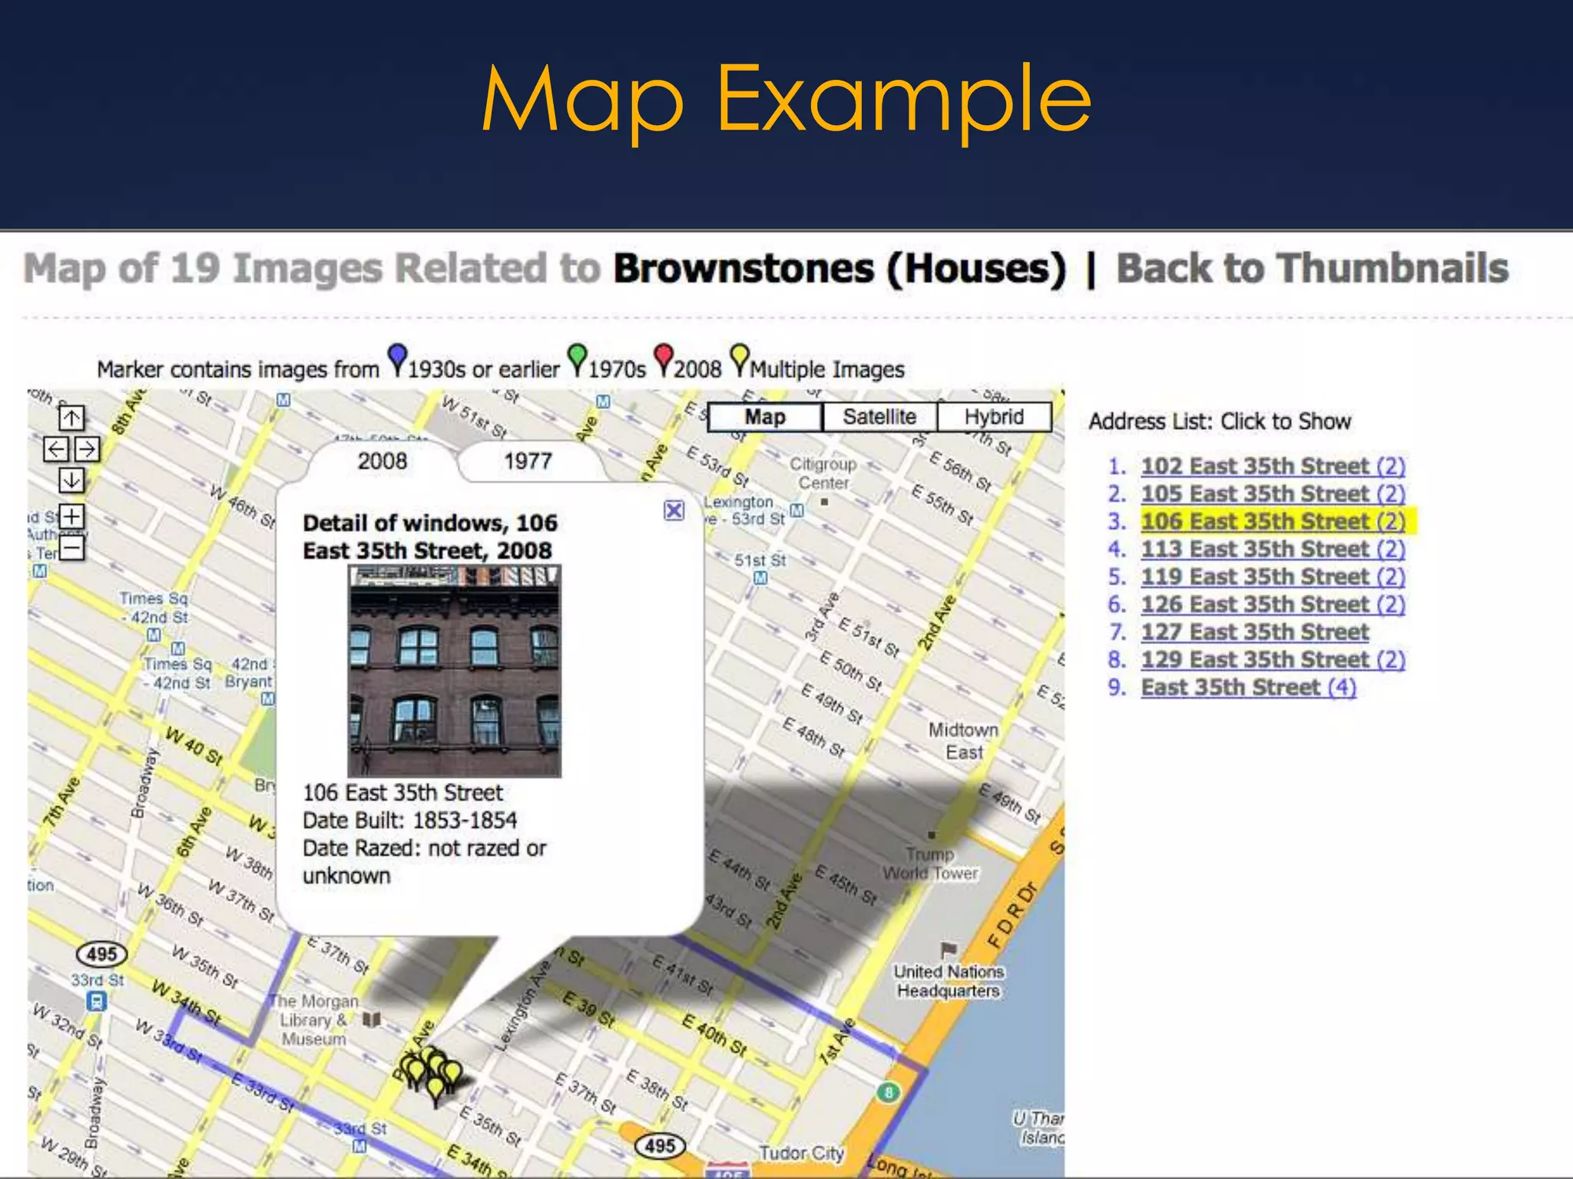Click the Citigroup Center label
The width and height of the screenshot is (1573, 1179).
823,474
